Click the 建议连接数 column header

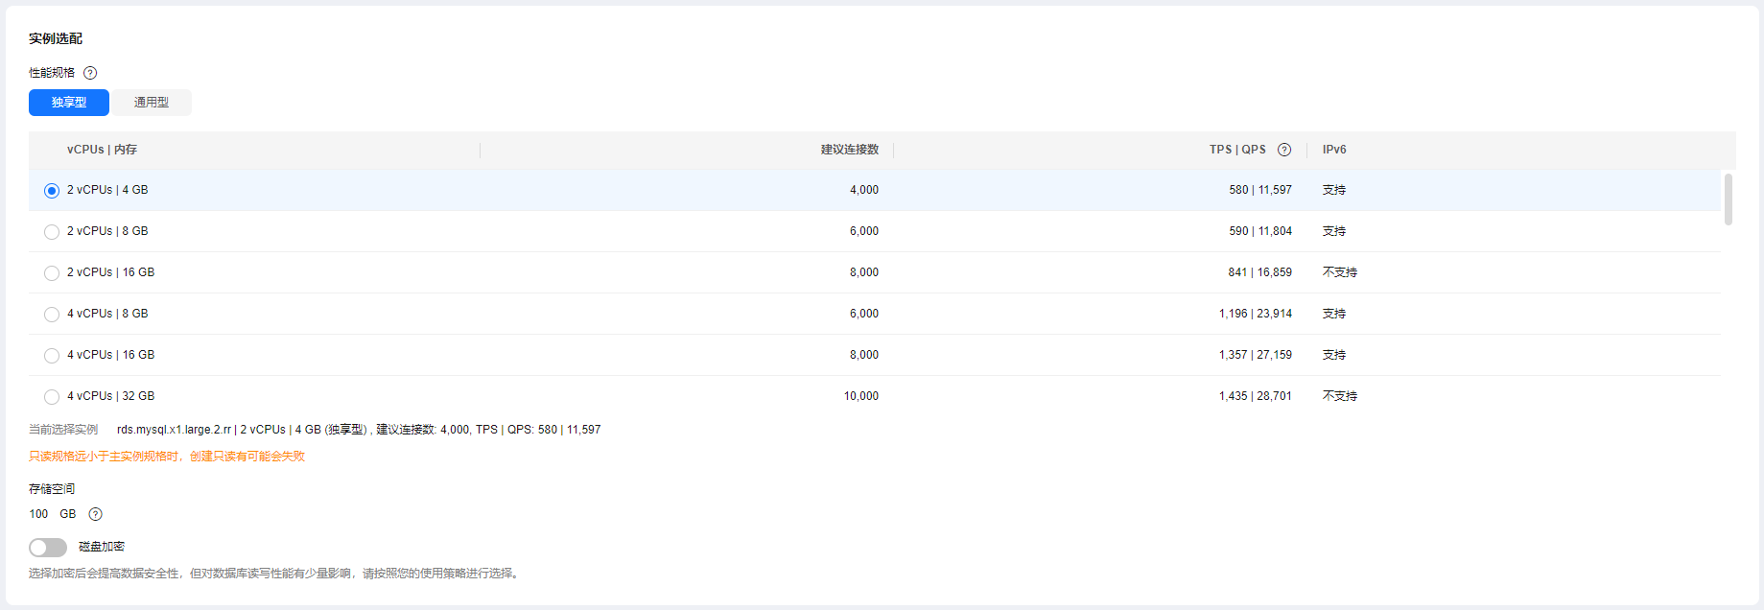(849, 150)
